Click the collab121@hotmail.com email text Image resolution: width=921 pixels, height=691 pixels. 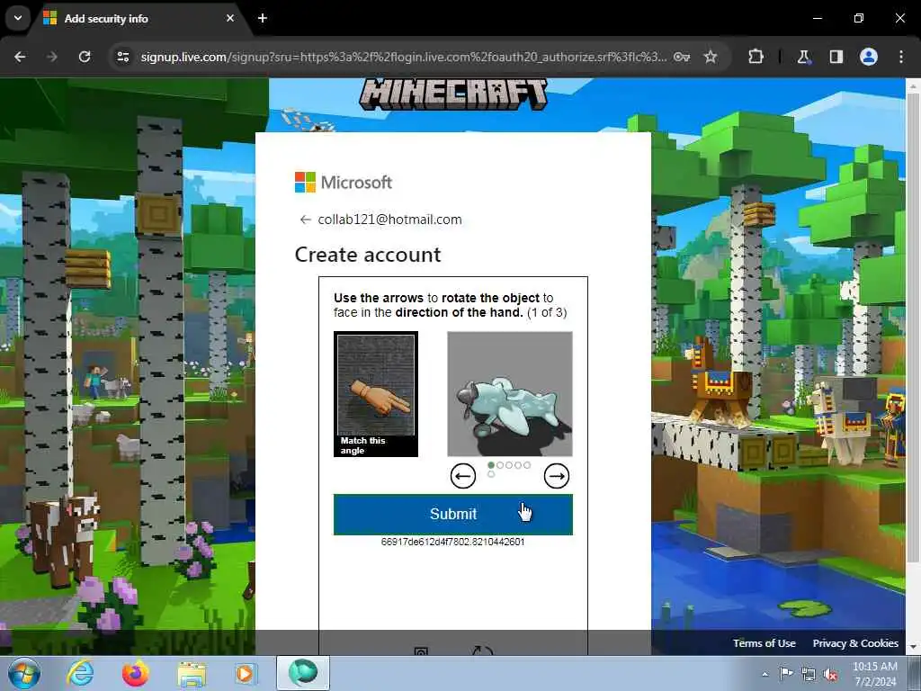(390, 220)
